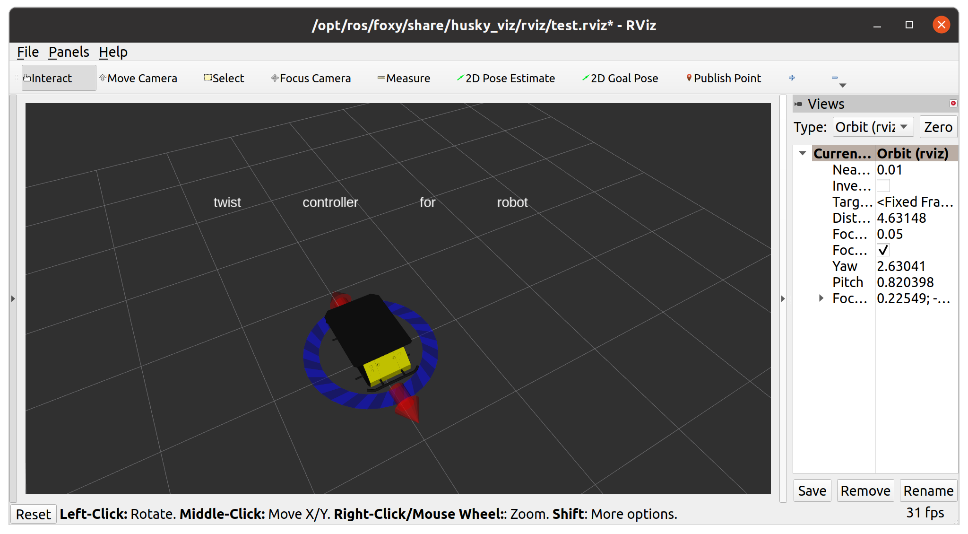The image size is (968, 534).
Task: Select the Current View Orbit (rviz) row
Action: (x=885, y=153)
